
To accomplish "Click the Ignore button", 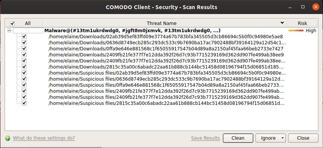I will (x=268, y=138).
